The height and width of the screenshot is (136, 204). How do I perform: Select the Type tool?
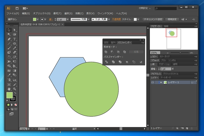tap(14, 39)
